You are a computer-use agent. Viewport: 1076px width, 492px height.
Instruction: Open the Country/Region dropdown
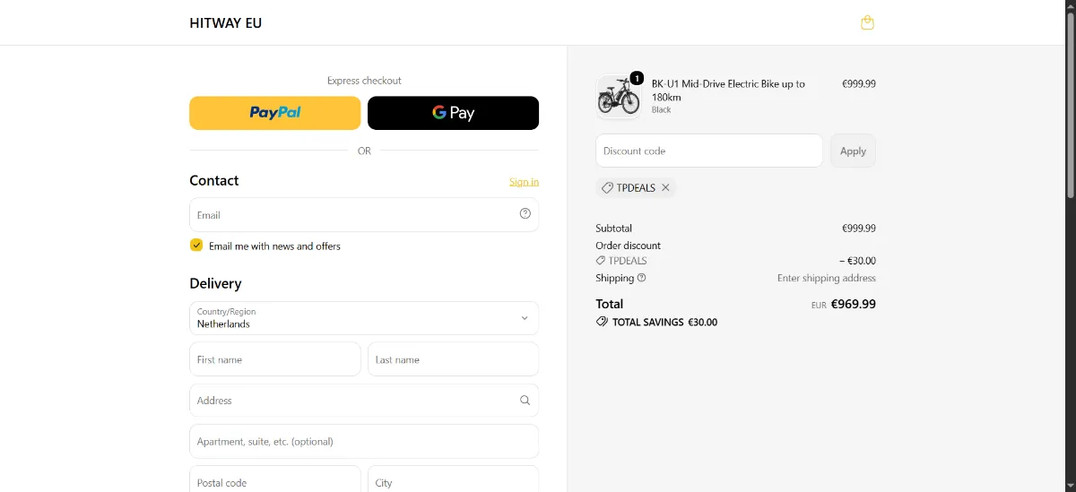[364, 318]
